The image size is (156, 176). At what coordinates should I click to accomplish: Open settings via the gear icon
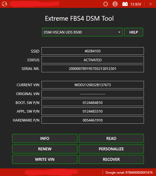(x=106, y=4)
